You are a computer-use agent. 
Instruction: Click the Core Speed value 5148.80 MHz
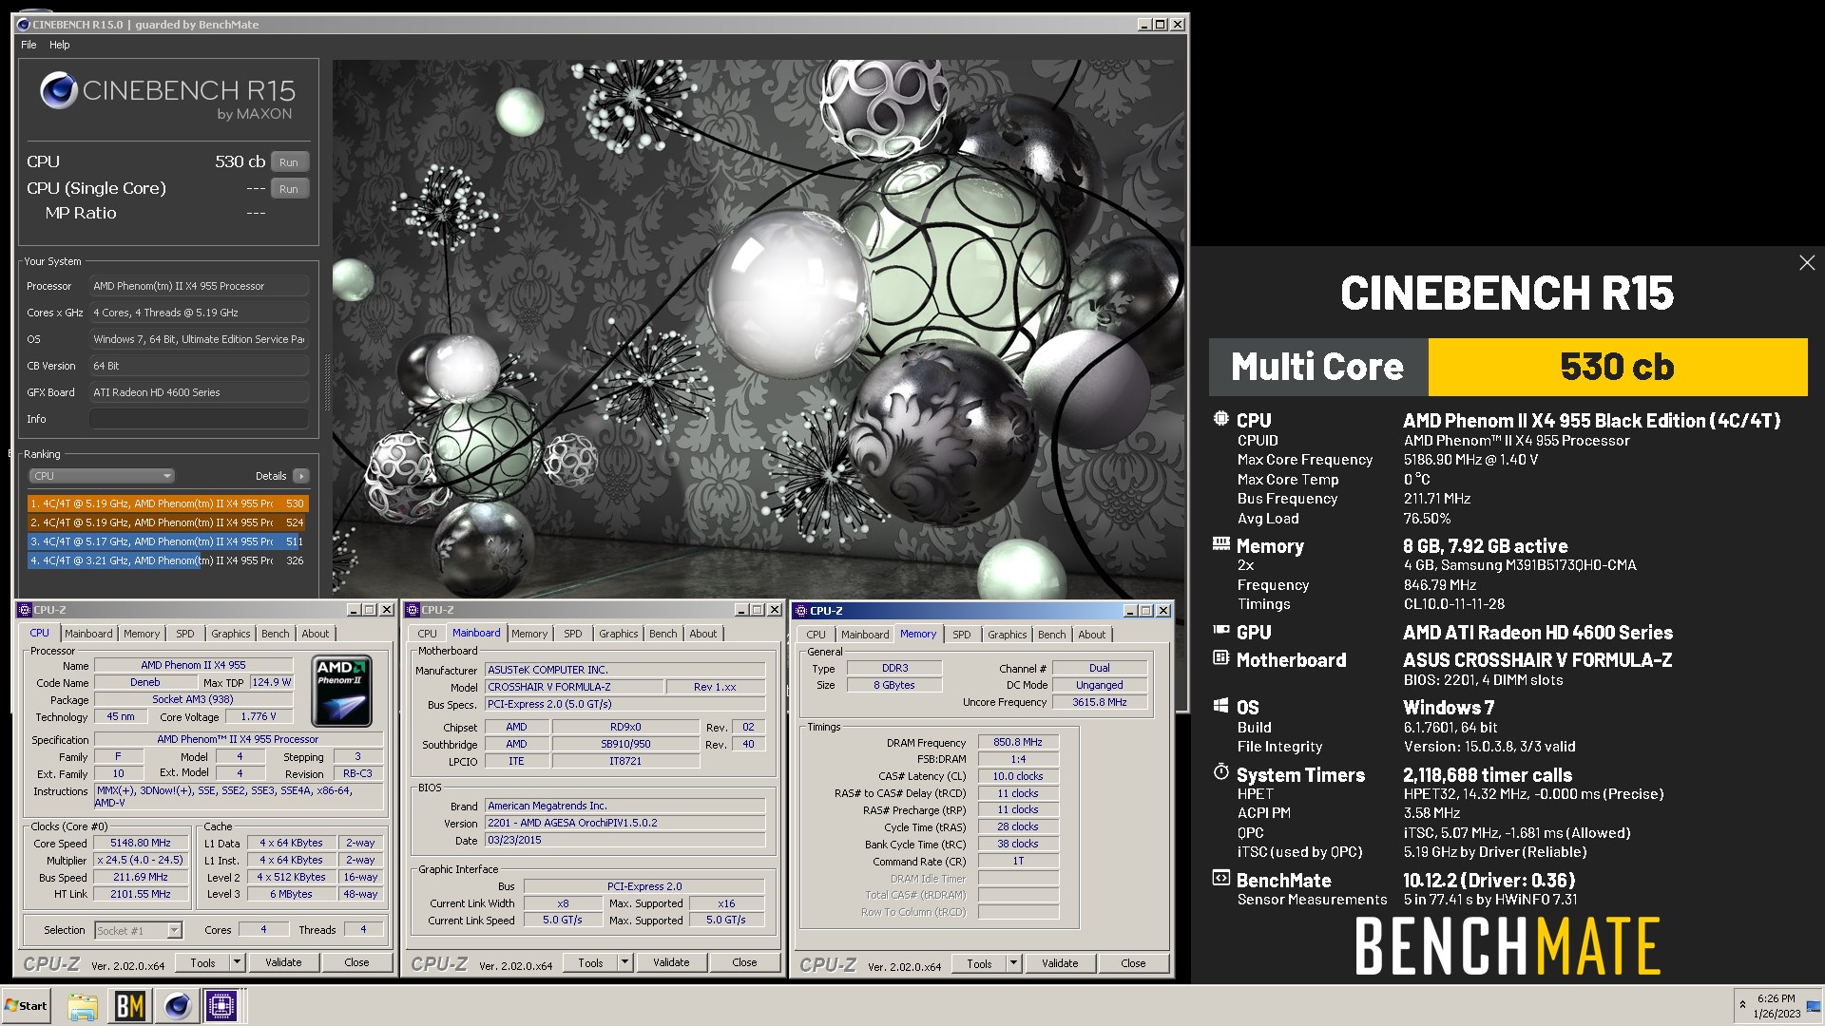141,843
